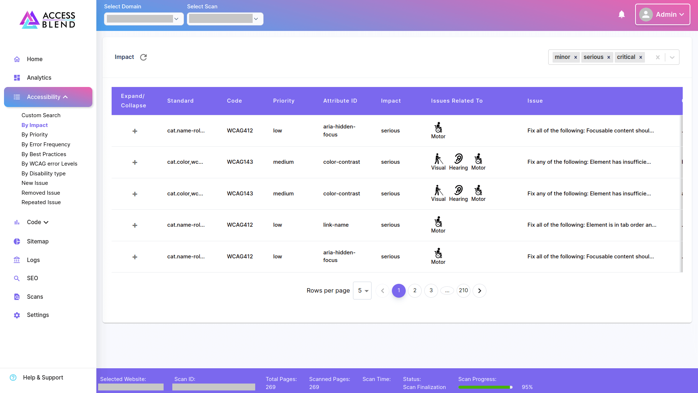Select By Error Frequency item
The height and width of the screenshot is (393, 698).
coord(46,144)
